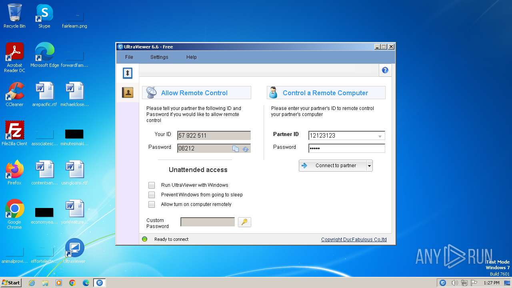Open Google Chrome desktop shortcut
The height and width of the screenshot is (288, 512).
click(x=14, y=214)
